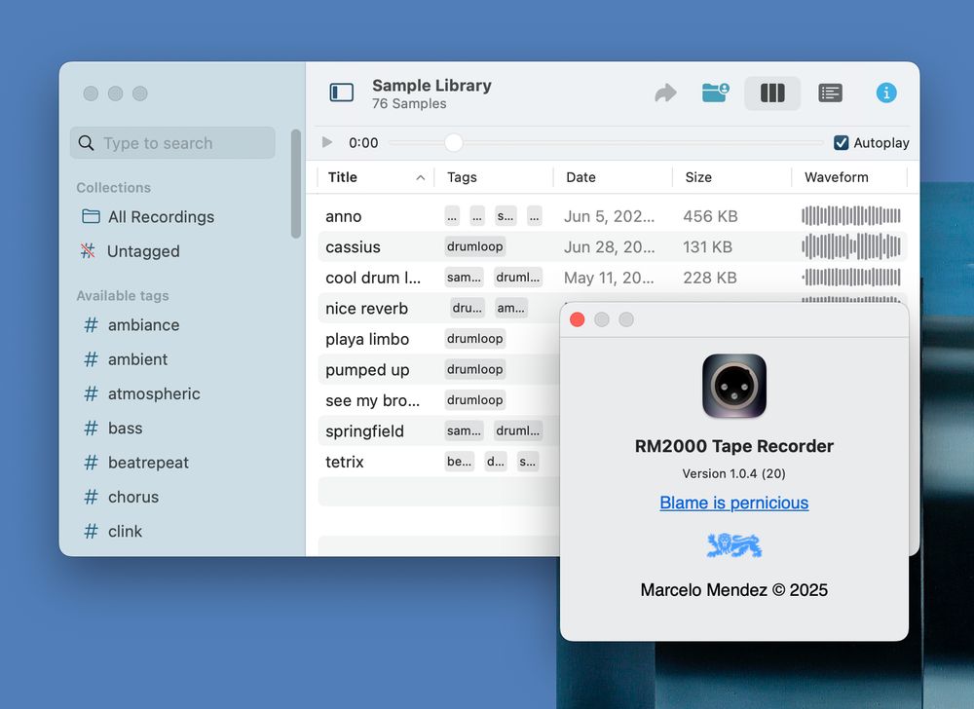Click the Version 1.0.4 (20) text
This screenshot has width=974, height=709.
733,473
